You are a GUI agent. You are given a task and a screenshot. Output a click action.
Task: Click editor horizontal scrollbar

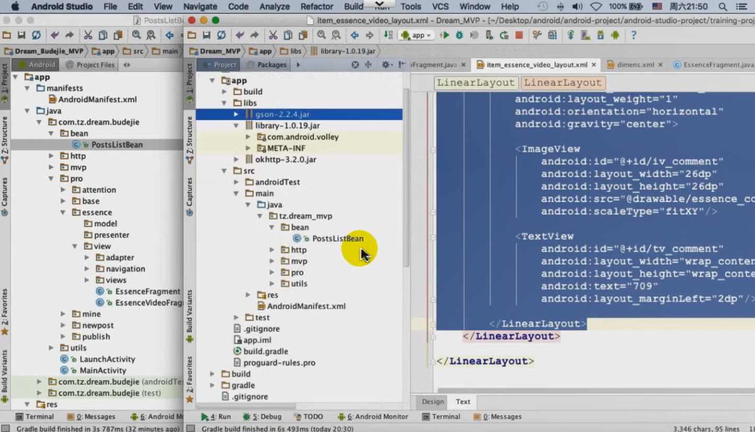pos(596,390)
